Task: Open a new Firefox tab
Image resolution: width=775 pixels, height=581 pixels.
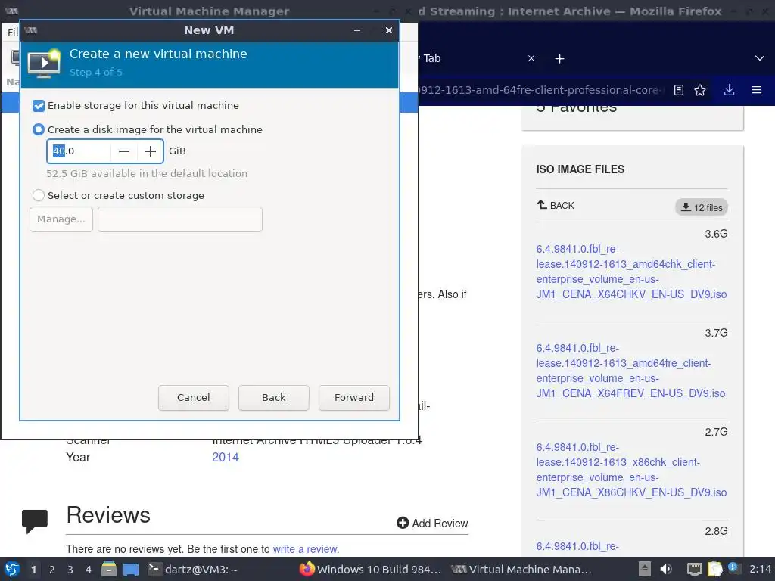Action: click(559, 59)
